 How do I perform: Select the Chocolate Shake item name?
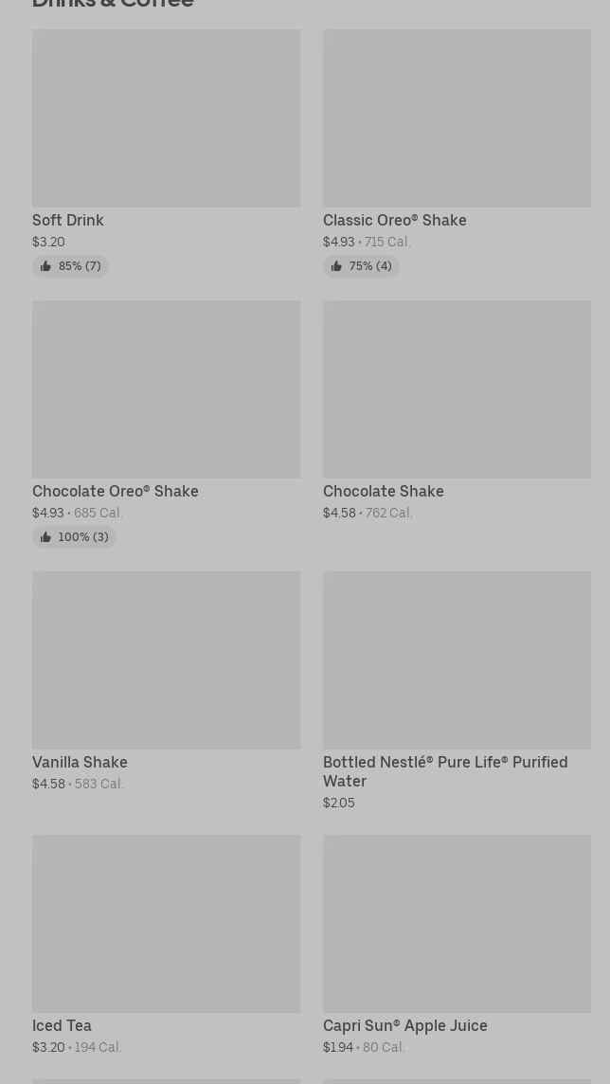pyautogui.click(x=383, y=491)
